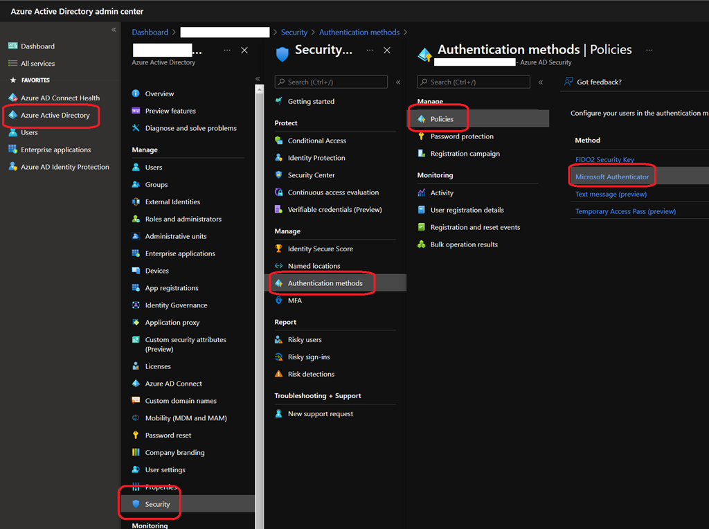Open more options for Authentication methods blade
The width and height of the screenshot is (709, 529).
(649, 50)
